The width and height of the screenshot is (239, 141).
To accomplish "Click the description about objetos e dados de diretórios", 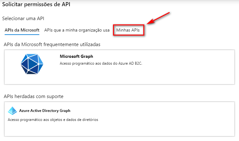I will tap(53, 120).
